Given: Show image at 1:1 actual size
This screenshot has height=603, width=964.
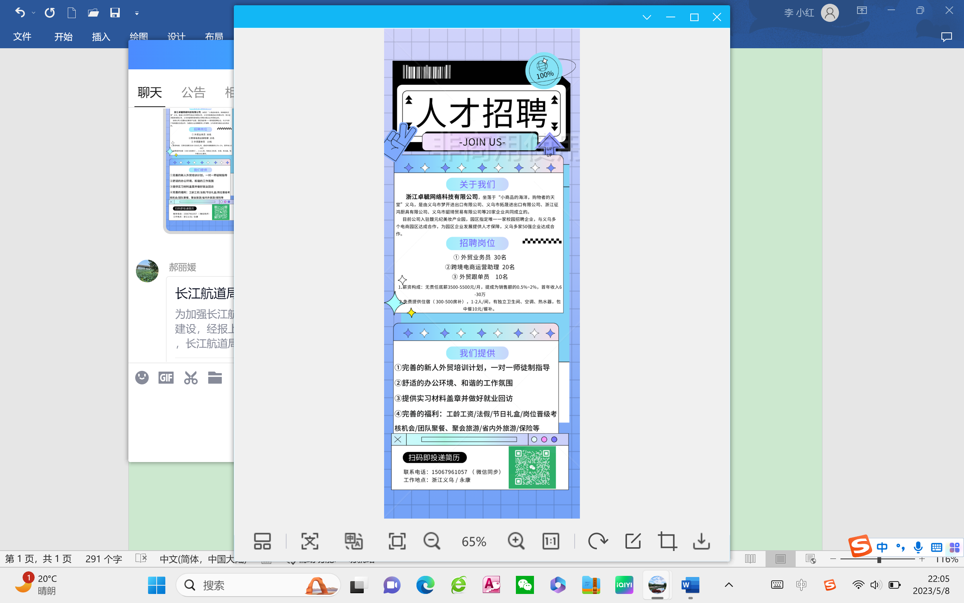Looking at the screenshot, I should [x=551, y=541].
